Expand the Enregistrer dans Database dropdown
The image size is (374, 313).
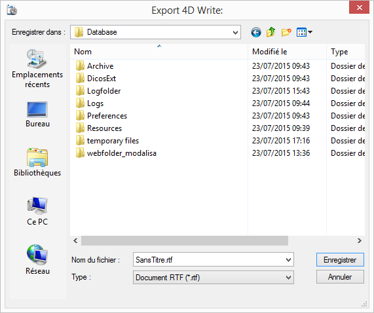(155, 32)
